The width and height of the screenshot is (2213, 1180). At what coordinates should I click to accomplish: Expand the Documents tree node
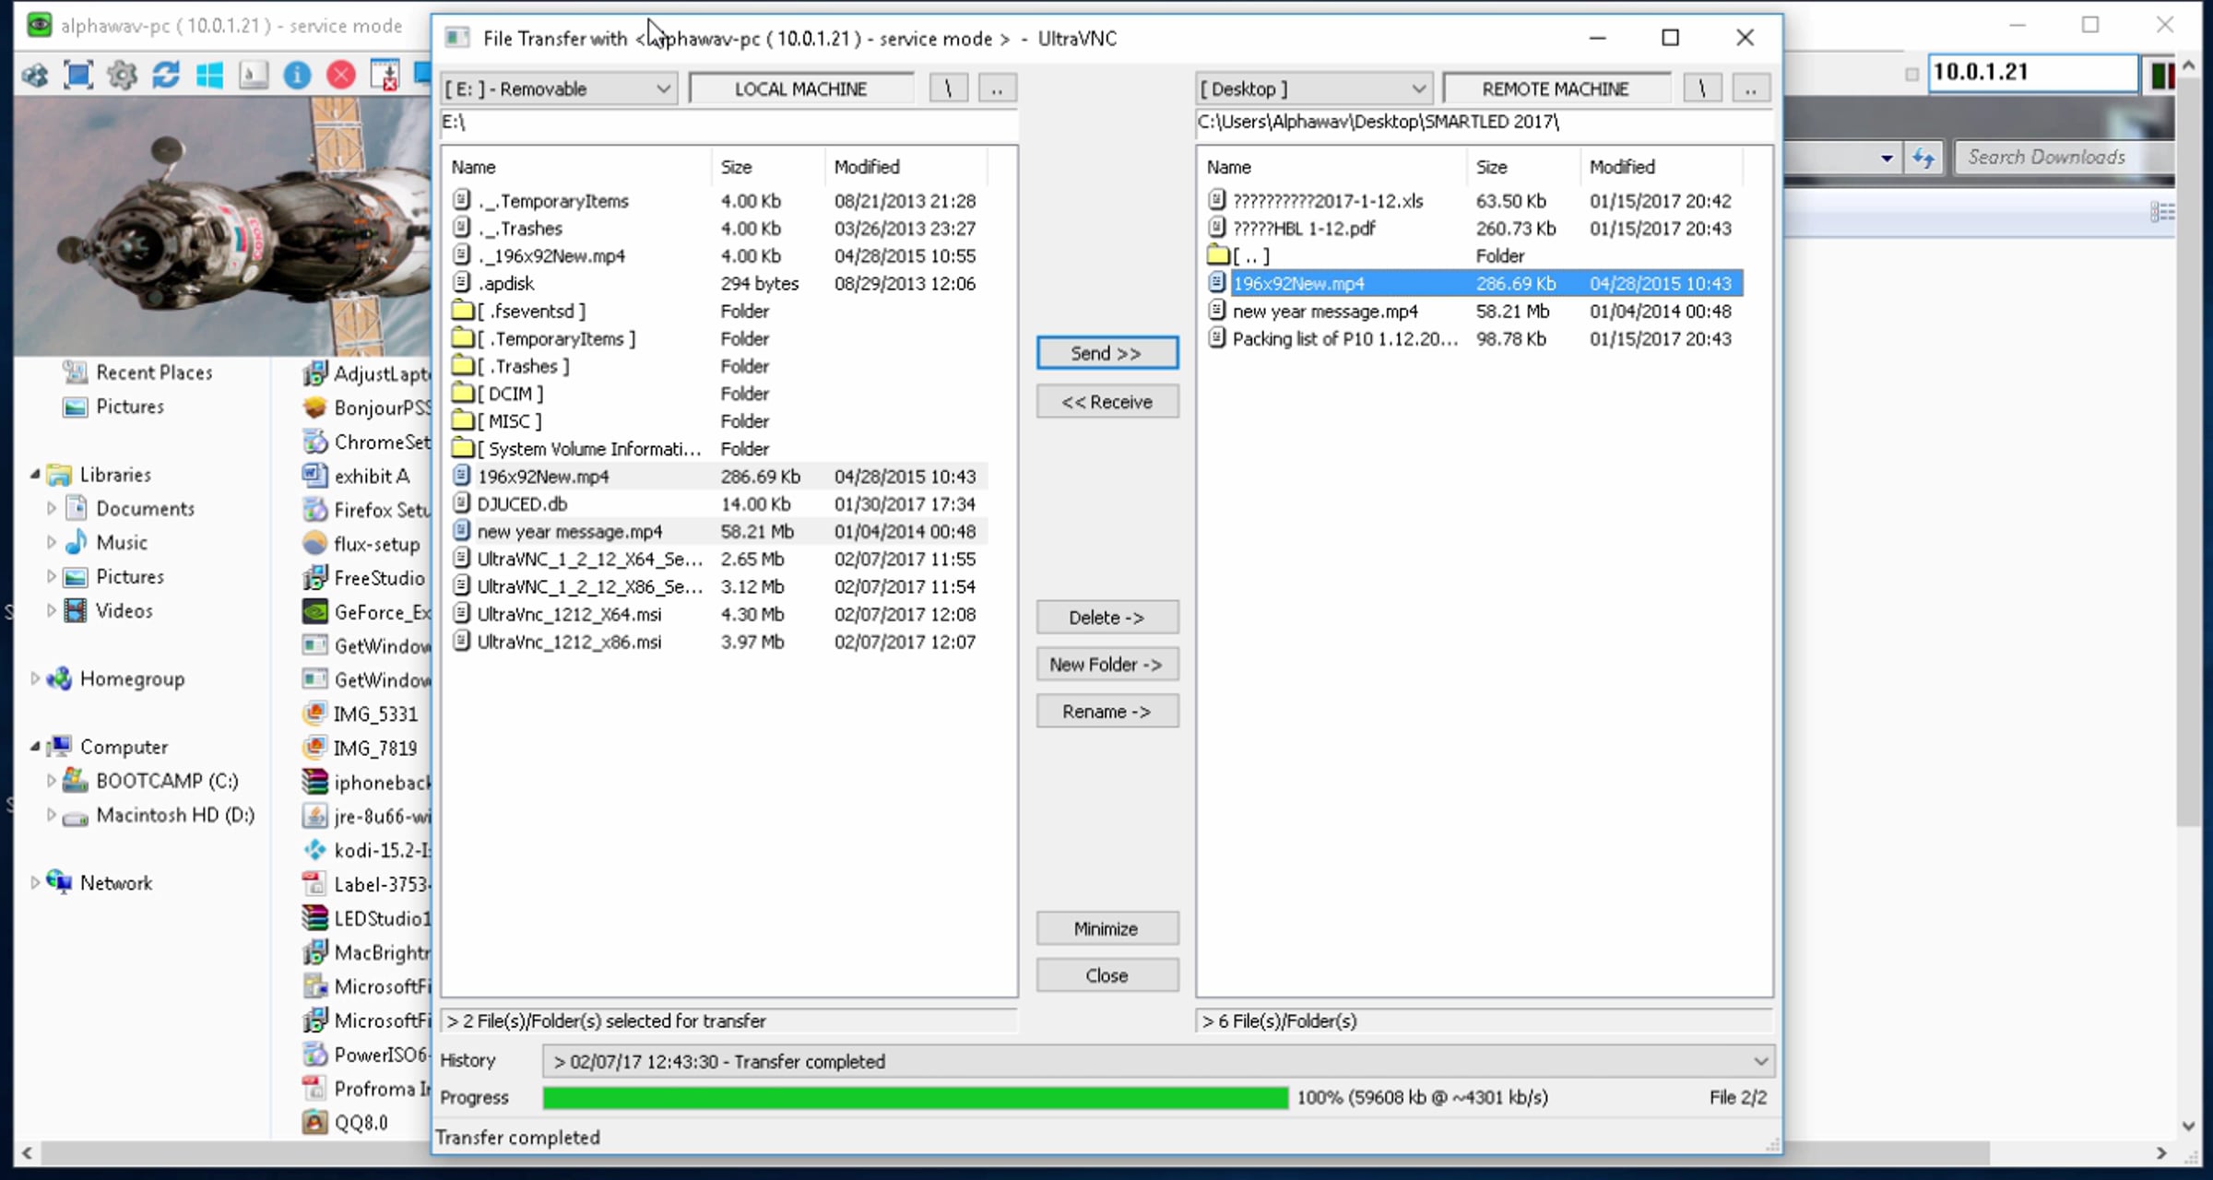click(52, 508)
